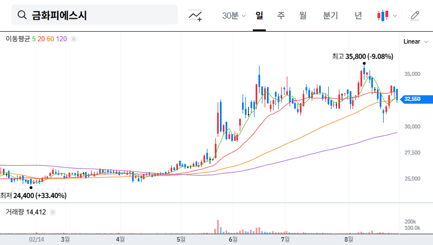Switch to the 주 weekly tab
The image size is (433, 245).
tap(281, 15)
